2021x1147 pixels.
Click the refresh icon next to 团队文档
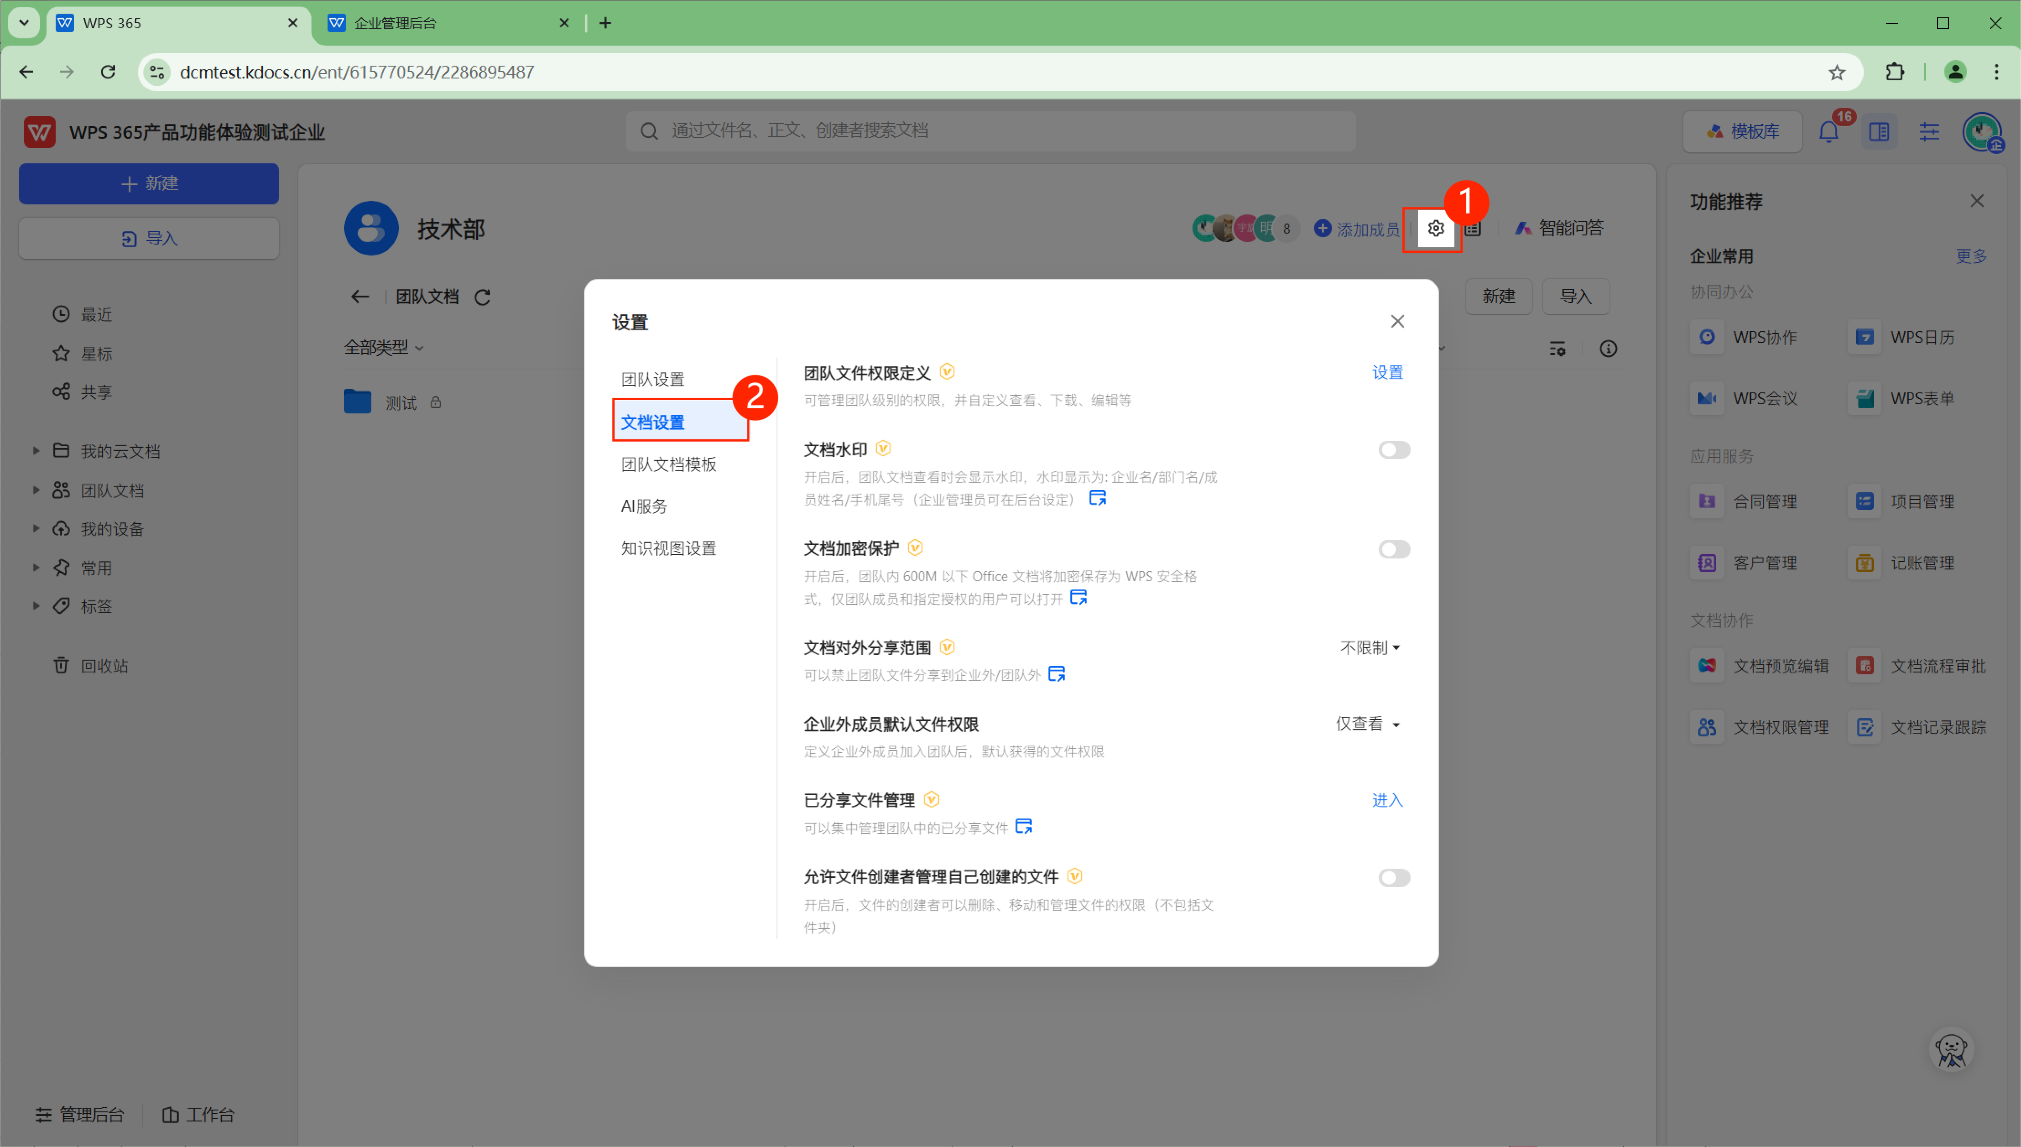[x=483, y=297]
